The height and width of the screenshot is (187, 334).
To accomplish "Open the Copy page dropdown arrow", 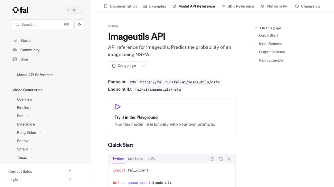I will (x=144, y=66).
